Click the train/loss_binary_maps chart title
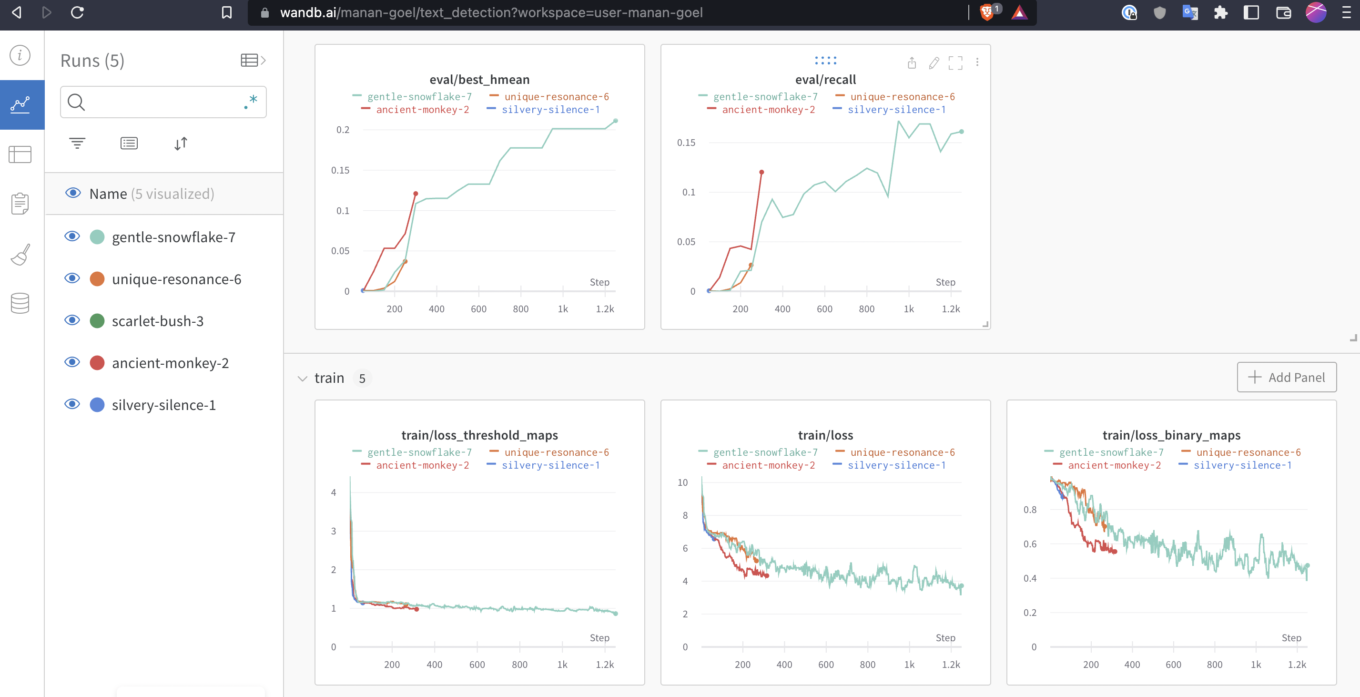The image size is (1360, 697). click(1171, 435)
